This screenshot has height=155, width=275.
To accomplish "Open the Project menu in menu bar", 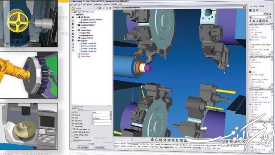I will tap(89, 4).
